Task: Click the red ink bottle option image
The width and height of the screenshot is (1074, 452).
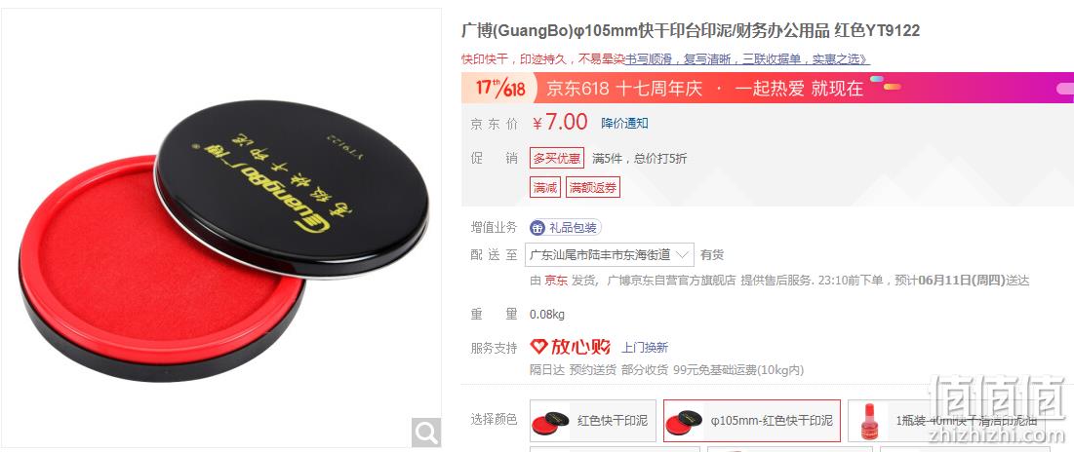Action: pos(870,421)
